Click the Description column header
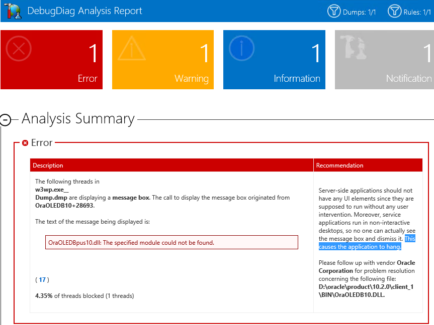Image resolution: width=434 pixels, height=325 pixels. (48, 166)
